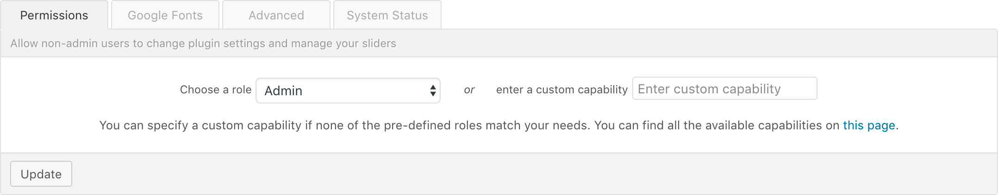The image size is (998, 195).
Task: Click the 'Admin' value in the role selector
Action: 283,91
